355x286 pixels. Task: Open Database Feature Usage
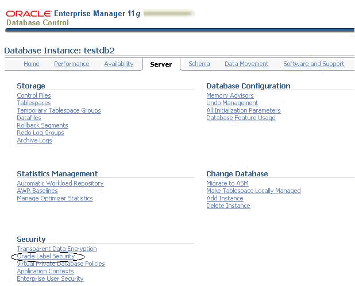pyautogui.click(x=241, y=118)
